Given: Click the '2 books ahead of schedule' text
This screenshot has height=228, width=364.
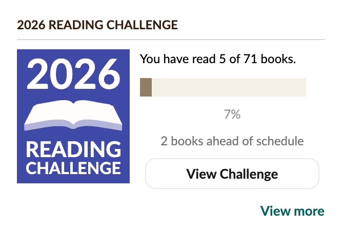Looking at the screenshot, I should point(232,141).
